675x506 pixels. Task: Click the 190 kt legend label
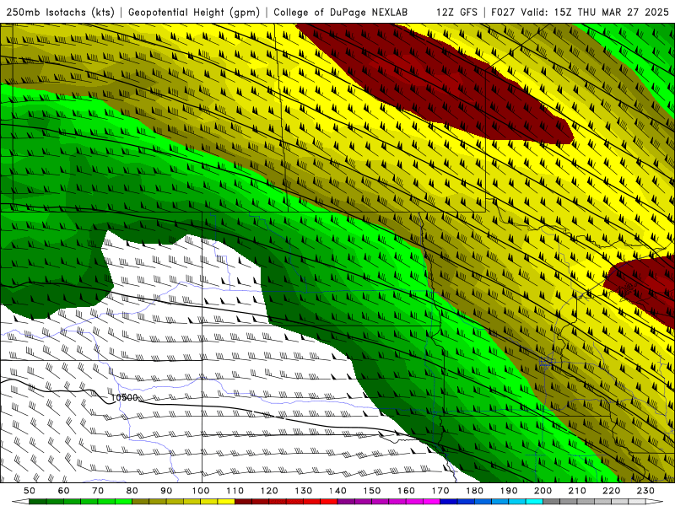[x=509, y=491]
